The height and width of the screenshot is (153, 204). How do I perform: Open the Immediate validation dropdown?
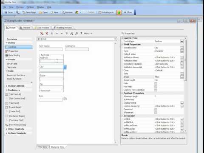[x=182, y=64]
